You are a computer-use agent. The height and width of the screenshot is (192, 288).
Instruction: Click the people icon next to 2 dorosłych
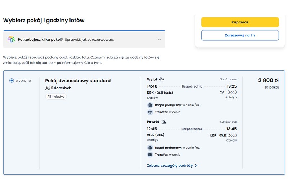click(48, 88)
